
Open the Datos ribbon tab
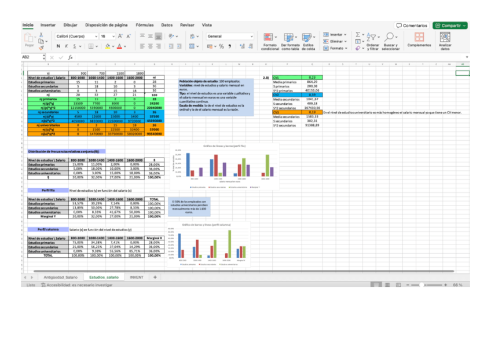pyautogui.click(x=167, y=25)
